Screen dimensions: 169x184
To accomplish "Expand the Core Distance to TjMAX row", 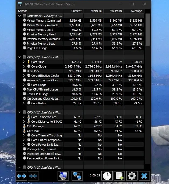I will (24, 122).
